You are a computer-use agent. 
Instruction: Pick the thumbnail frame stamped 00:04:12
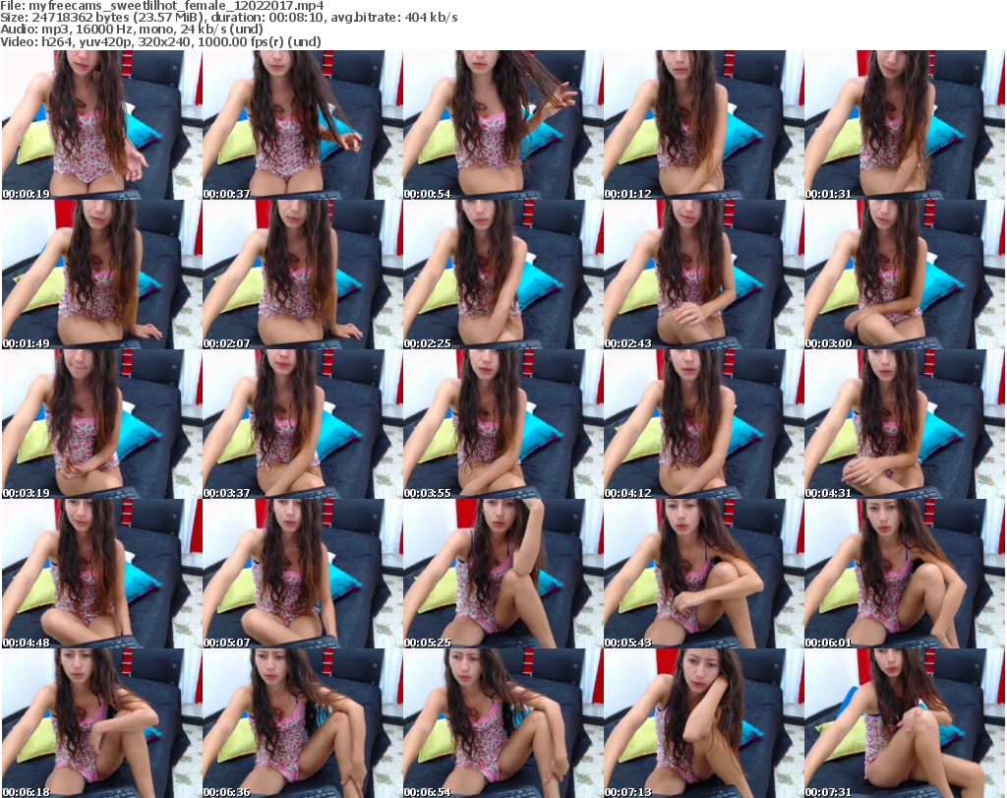703,425
